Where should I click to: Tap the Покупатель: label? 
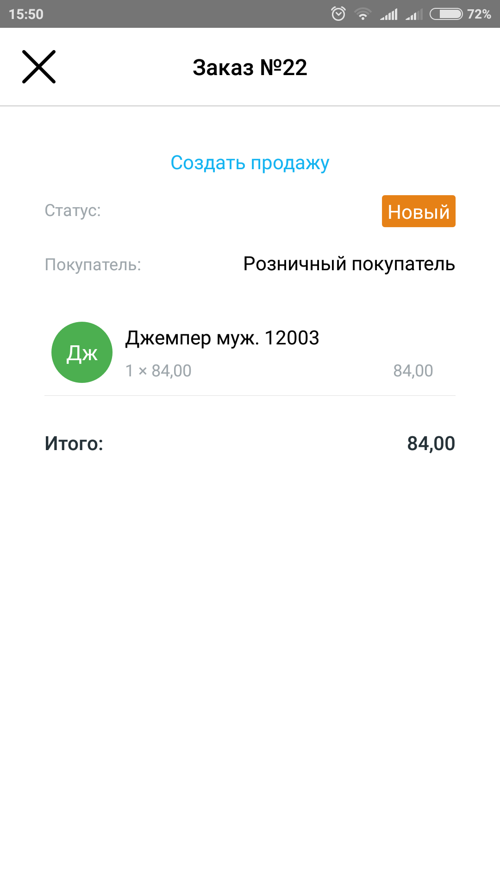coord(93,265)
